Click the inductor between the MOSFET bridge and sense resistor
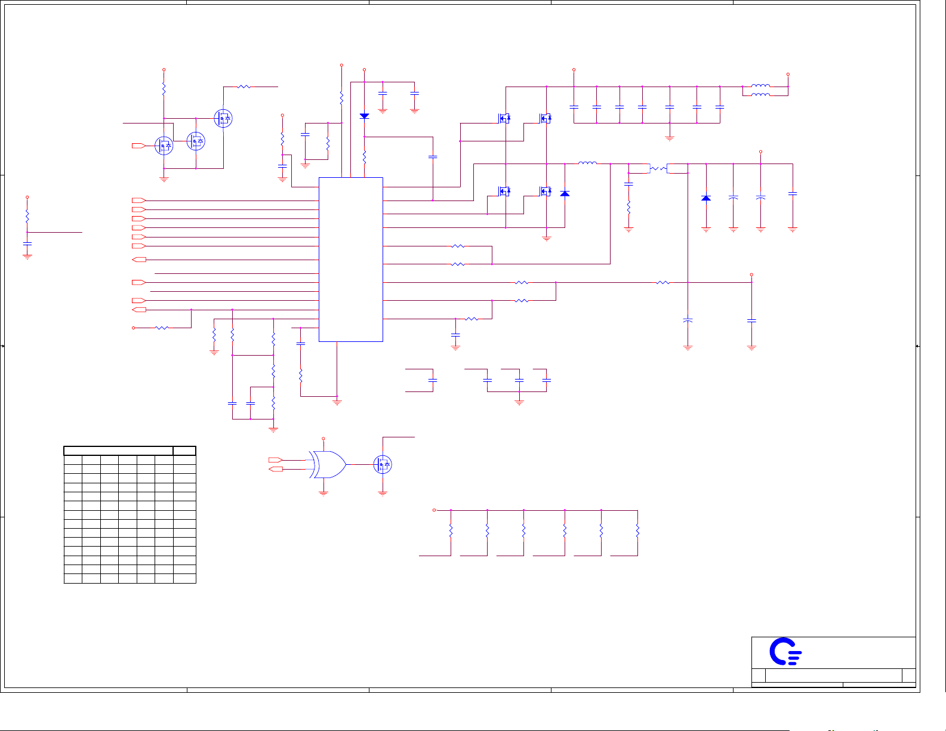This screenshot has height=731, width=946. coord(588,163)
